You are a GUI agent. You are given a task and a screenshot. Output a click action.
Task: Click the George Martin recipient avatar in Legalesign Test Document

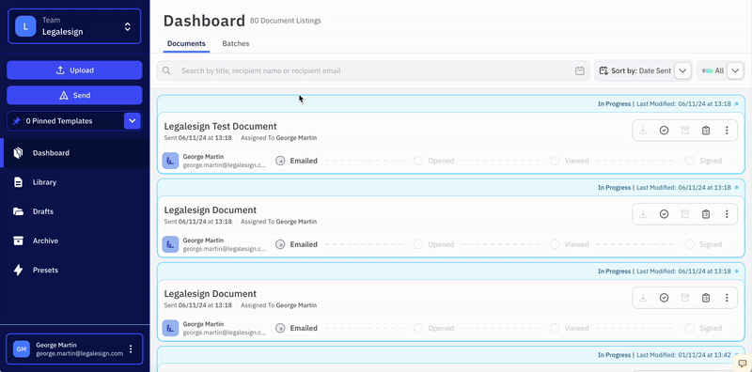point(170,161)
